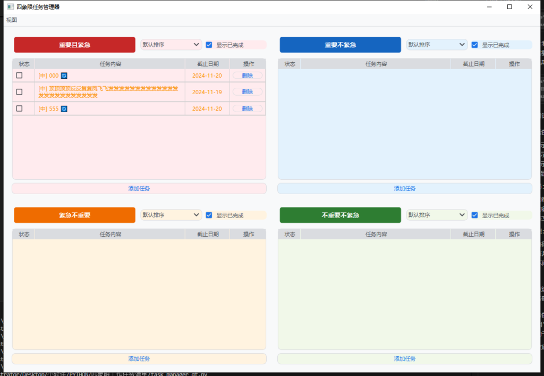Minimize the 四象限任务管理器 window
Image resolution: width=544 pixels, height=376 pixels.
tap(489, 7)
